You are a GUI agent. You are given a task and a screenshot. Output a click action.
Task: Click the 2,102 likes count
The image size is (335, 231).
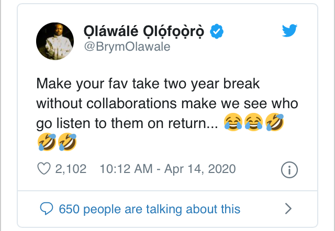[x=70, y=169]
